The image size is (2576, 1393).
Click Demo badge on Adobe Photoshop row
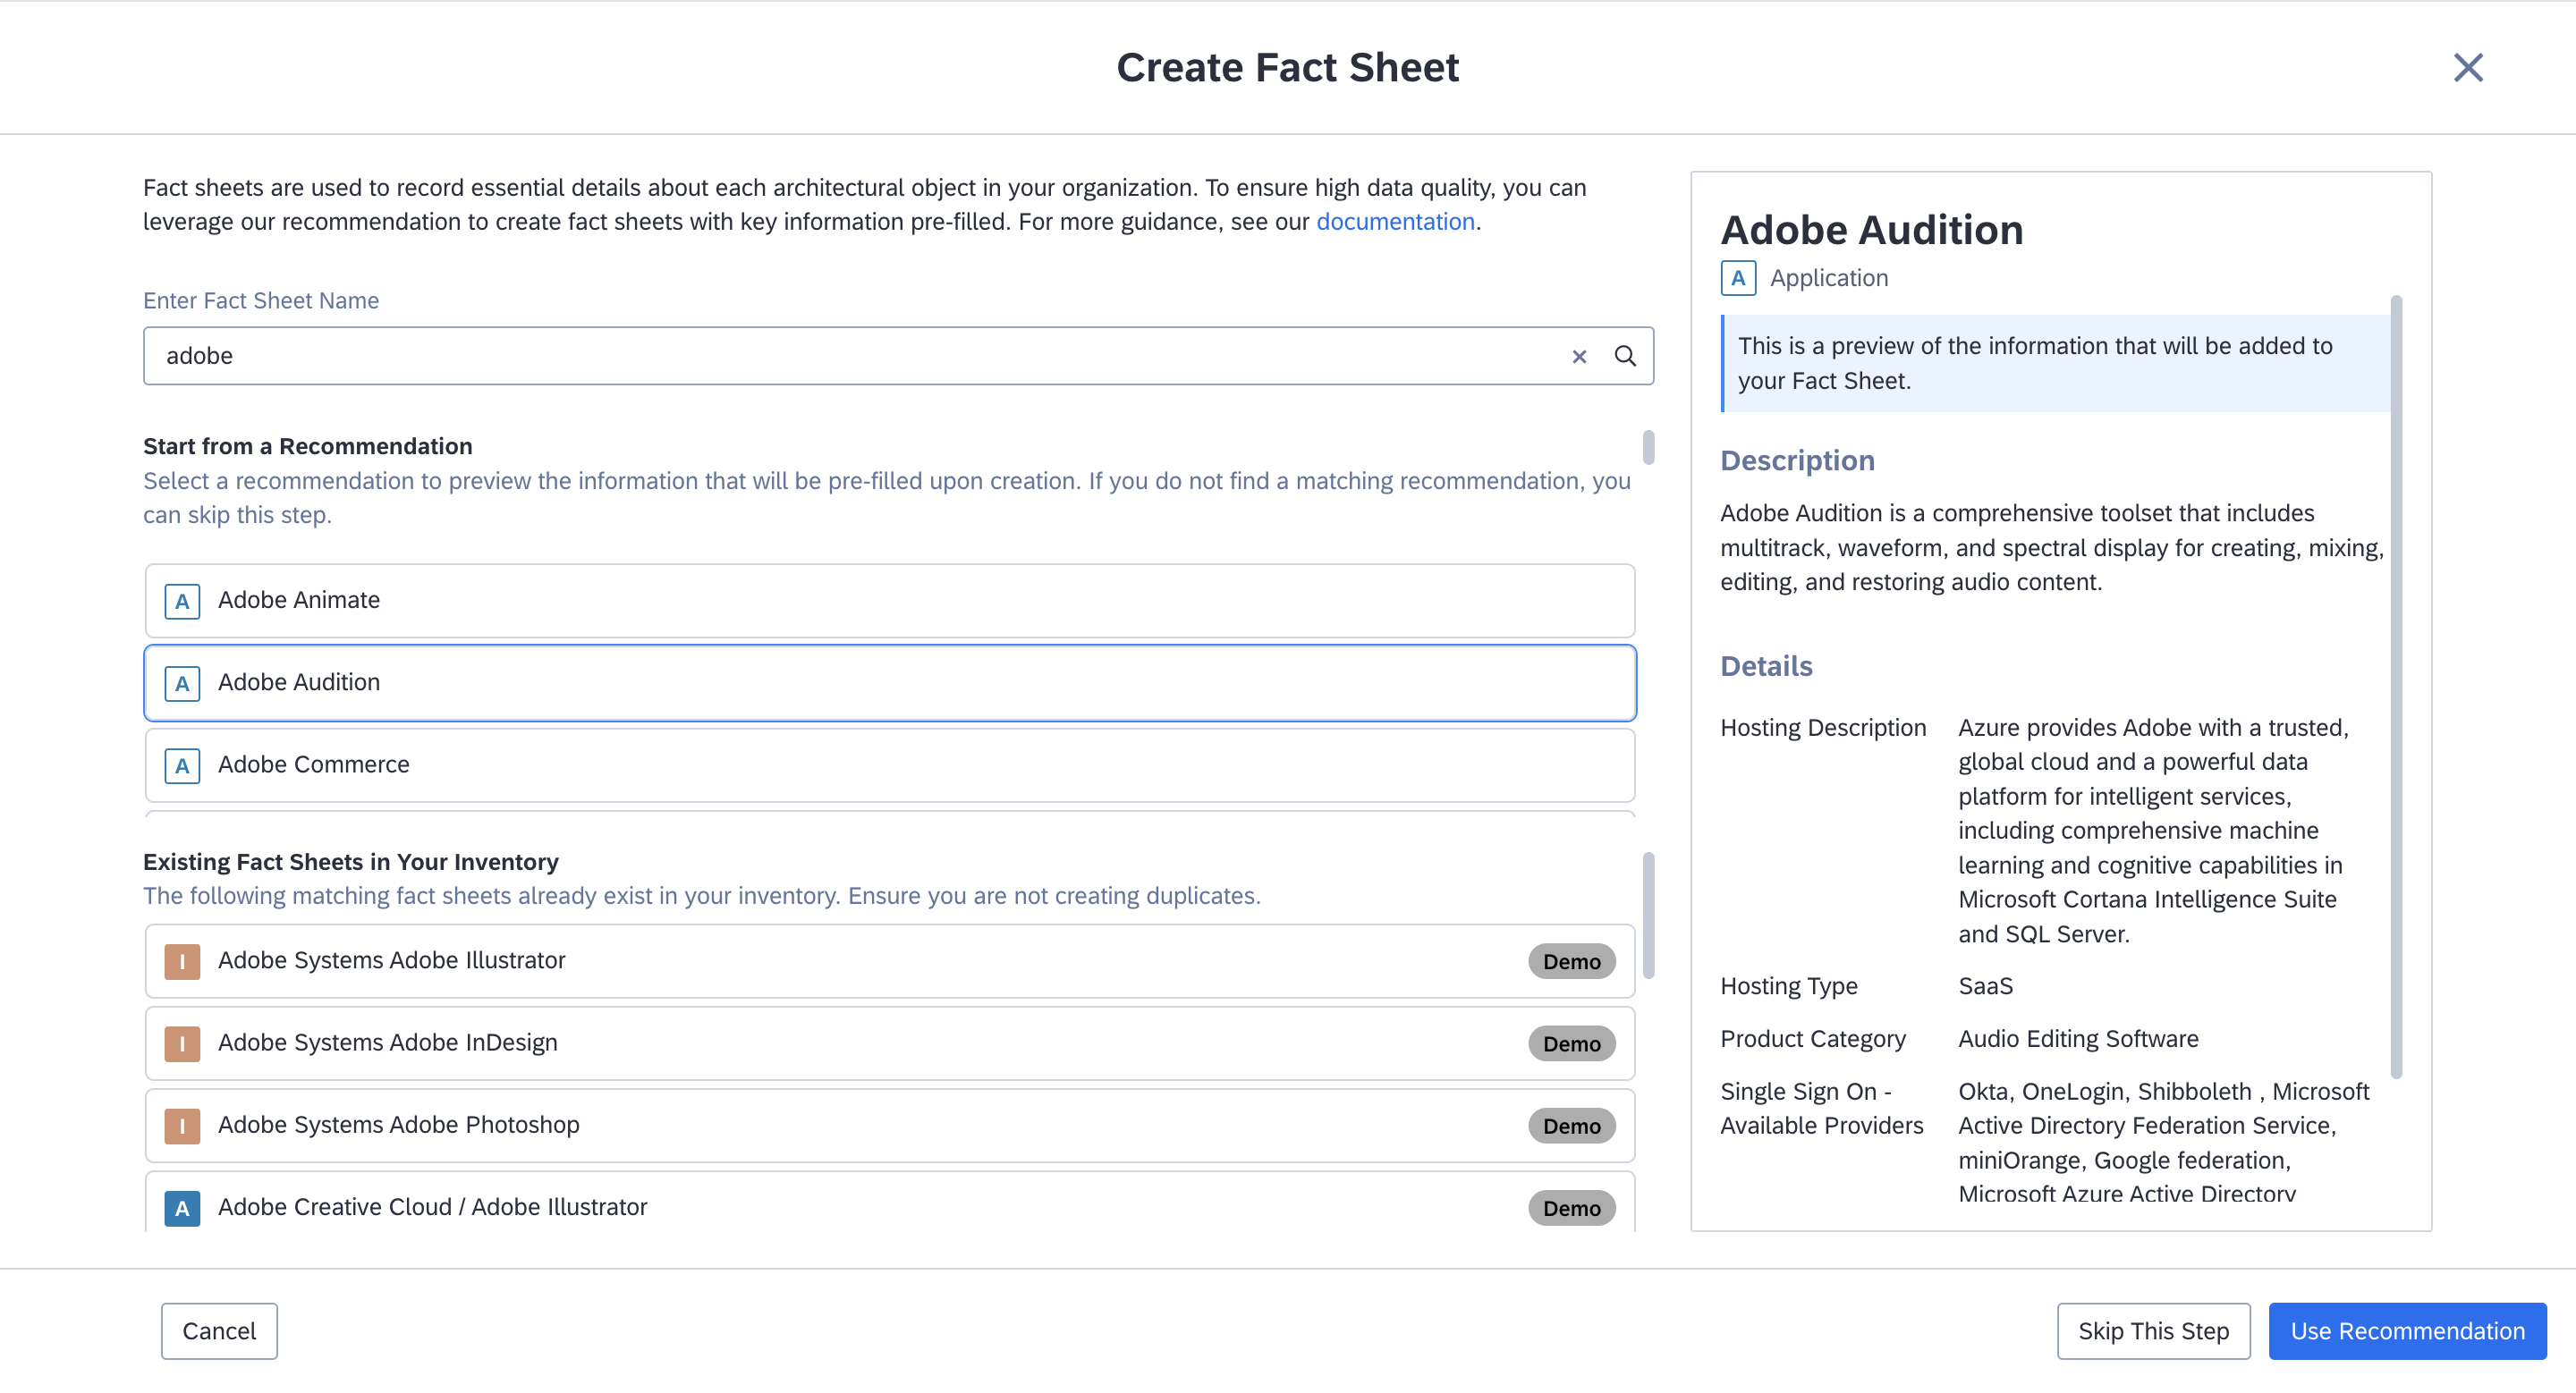(x=1571, y=1125)
